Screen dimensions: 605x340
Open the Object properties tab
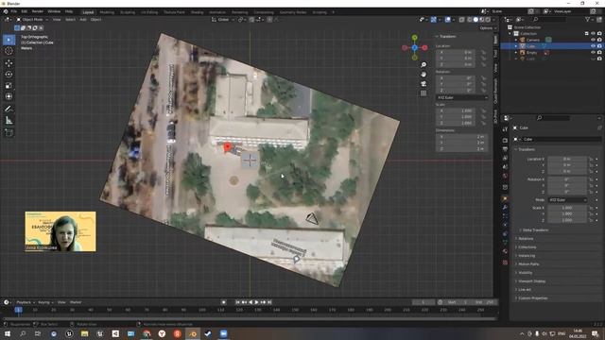[x=505, y=199]
